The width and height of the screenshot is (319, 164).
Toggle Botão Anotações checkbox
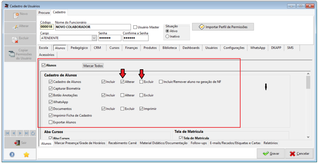(50, 95)
